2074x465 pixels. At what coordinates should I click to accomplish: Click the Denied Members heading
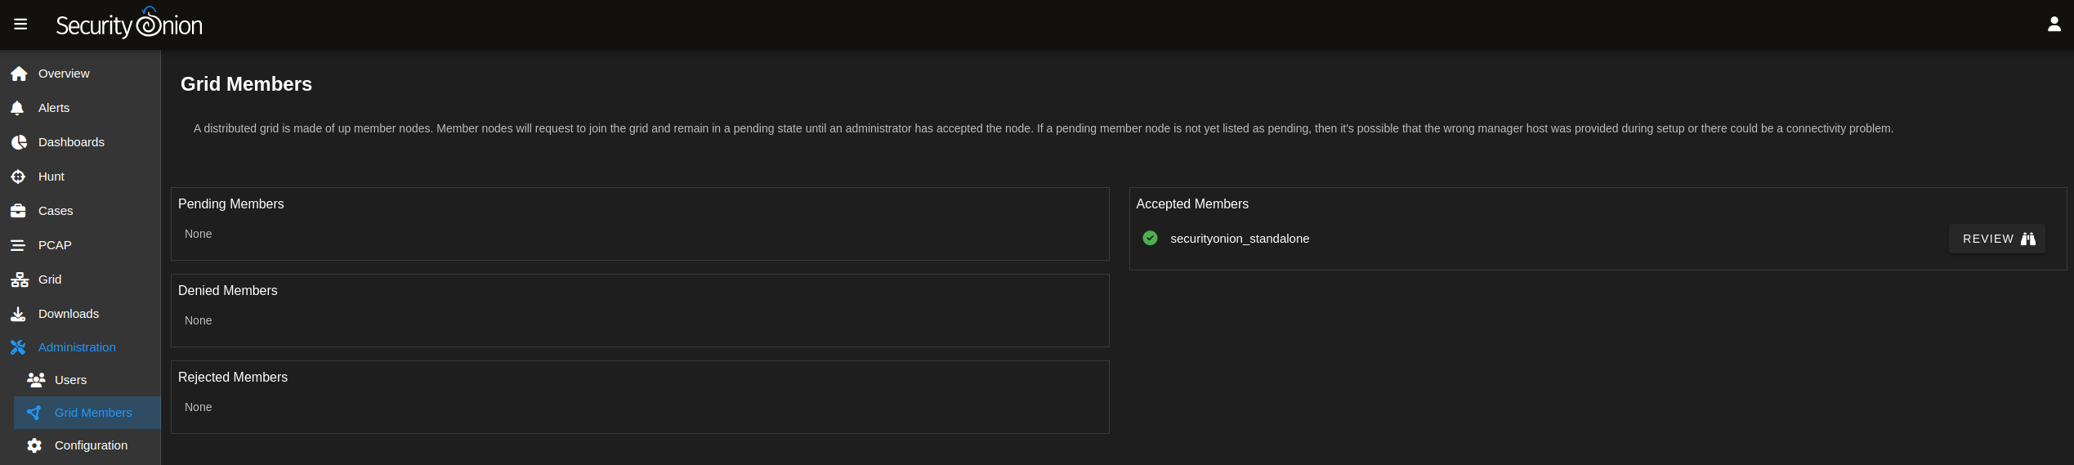pyautogui.click(x=228, y=291)
